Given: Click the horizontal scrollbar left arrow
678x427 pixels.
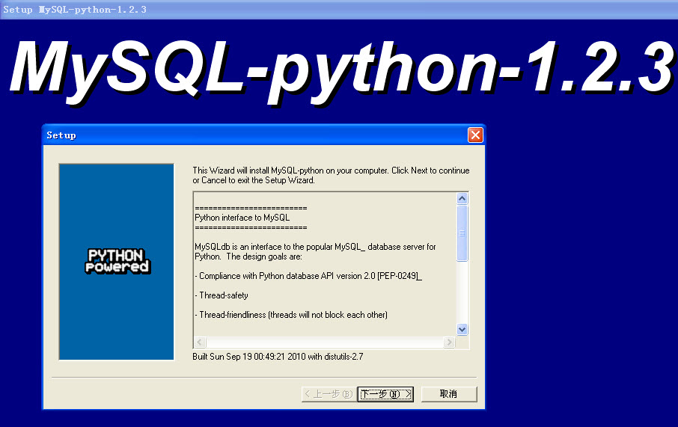Looking at the screenshot, I should [199, 342].
